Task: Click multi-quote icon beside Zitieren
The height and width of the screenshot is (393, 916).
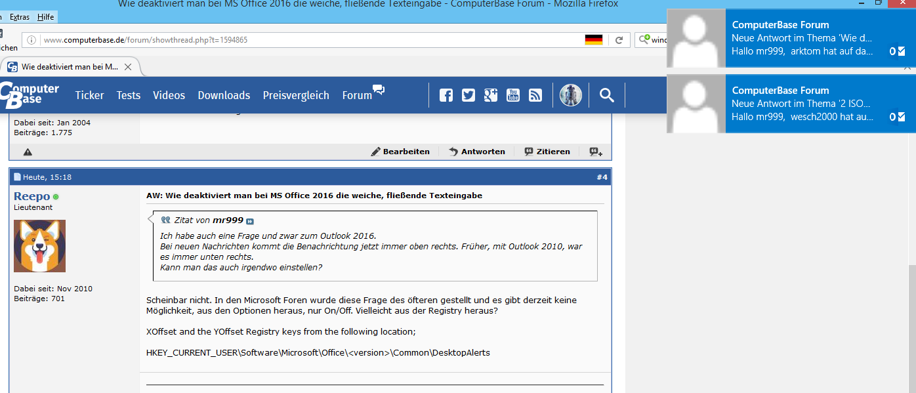Action: pyautogui.click(x=596, y=152)
